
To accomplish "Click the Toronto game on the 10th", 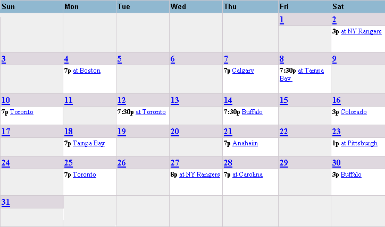I will pos(22,112).
